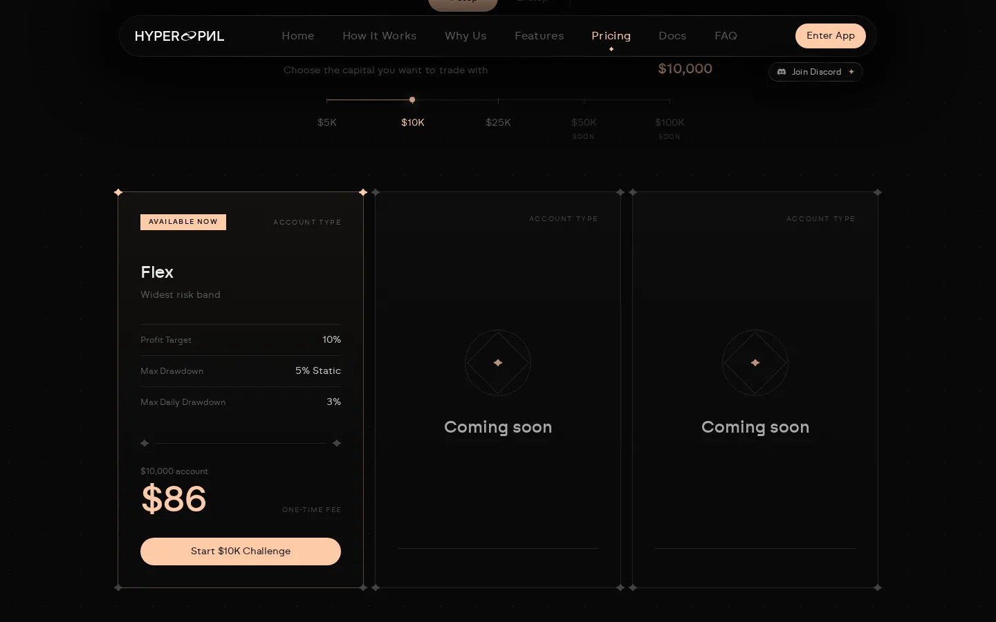Open the Docs page
Screen dimensions: 996x622
[x=672, y=36]
